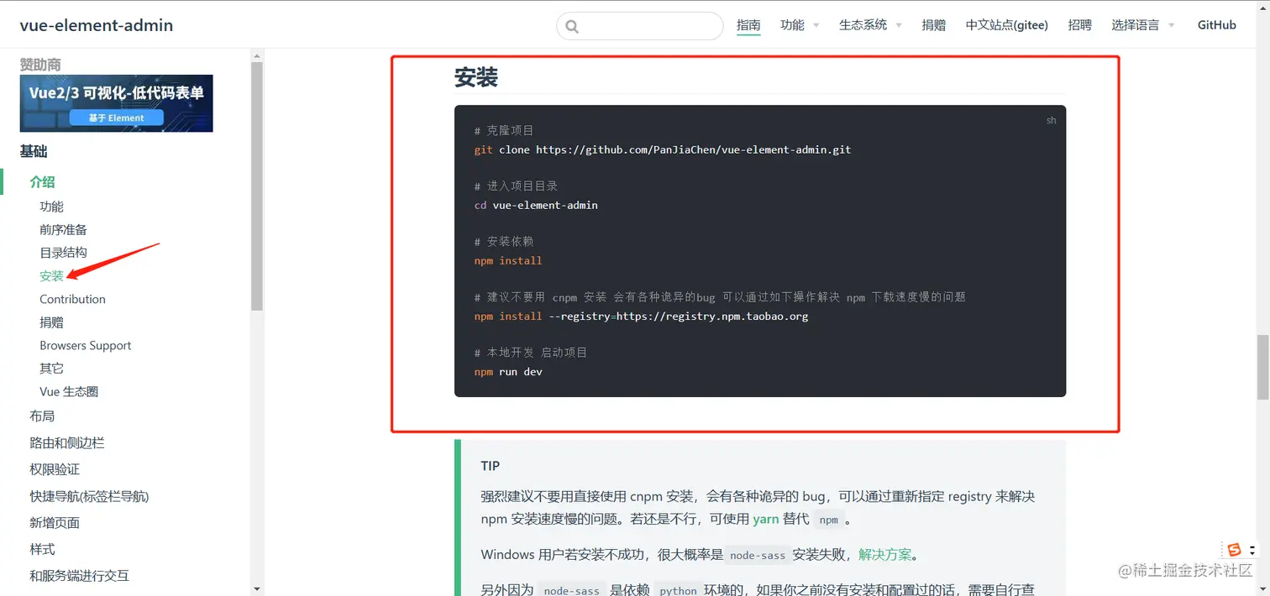Open Contribution sidebar item
The image size is (1270, 596).
coord(72,299)
